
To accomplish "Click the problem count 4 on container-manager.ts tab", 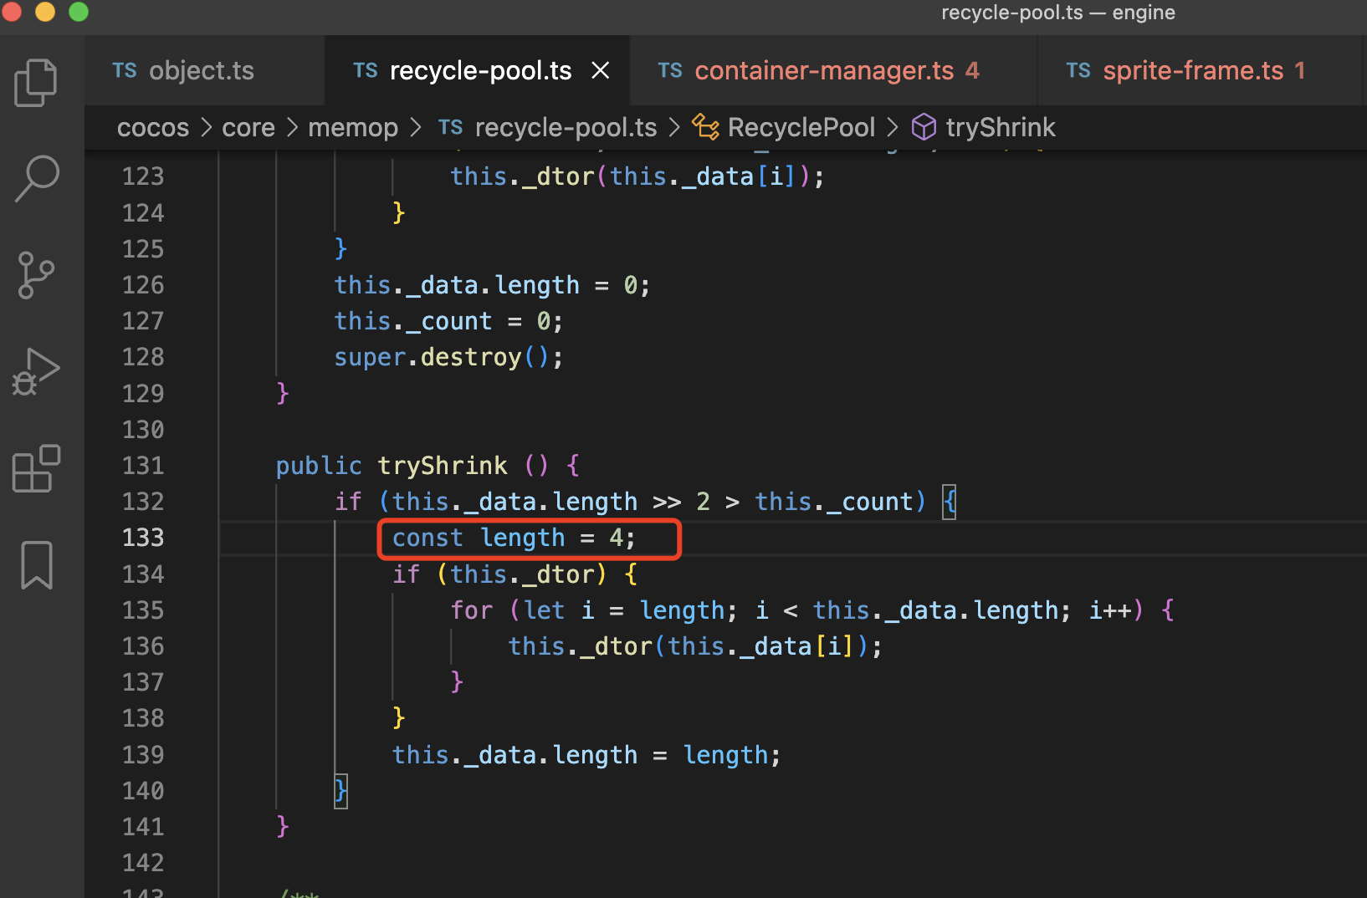I will [972, 71].
